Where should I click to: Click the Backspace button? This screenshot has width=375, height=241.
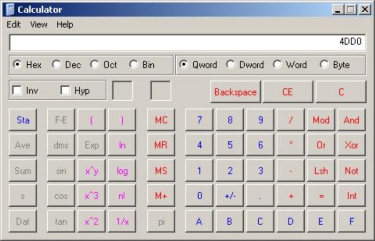point(235,92)
